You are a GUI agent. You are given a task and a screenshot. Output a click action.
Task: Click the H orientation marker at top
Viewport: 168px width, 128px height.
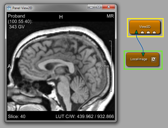[61, 17]
